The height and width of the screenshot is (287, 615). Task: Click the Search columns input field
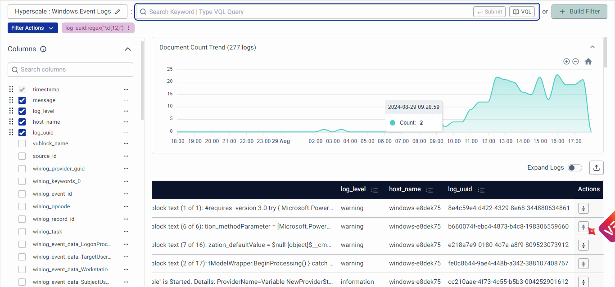tap(71, 70)
